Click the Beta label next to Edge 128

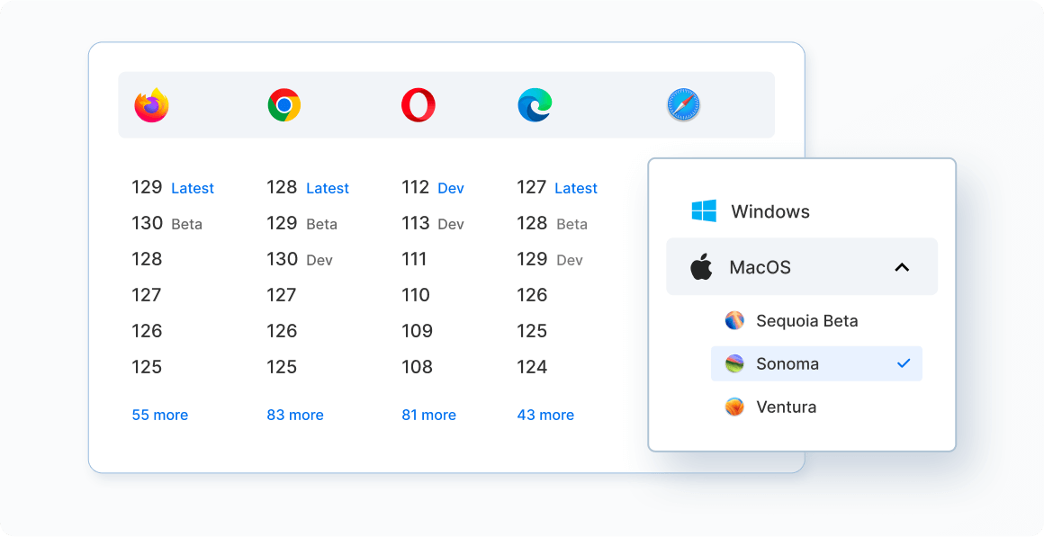(572, 224)
